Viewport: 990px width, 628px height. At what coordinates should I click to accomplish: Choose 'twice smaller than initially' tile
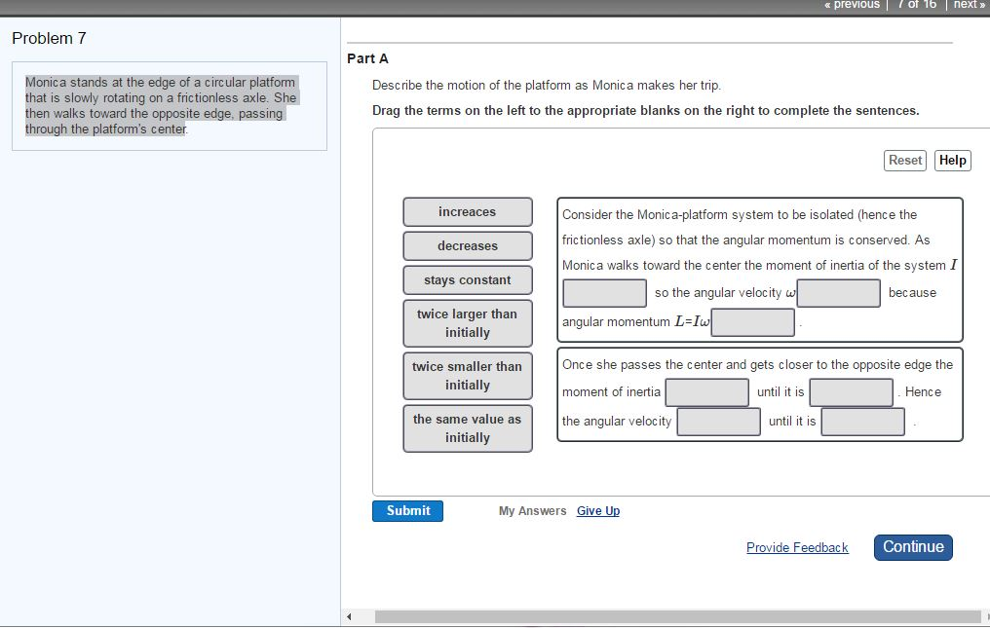(x=468, y=376)
